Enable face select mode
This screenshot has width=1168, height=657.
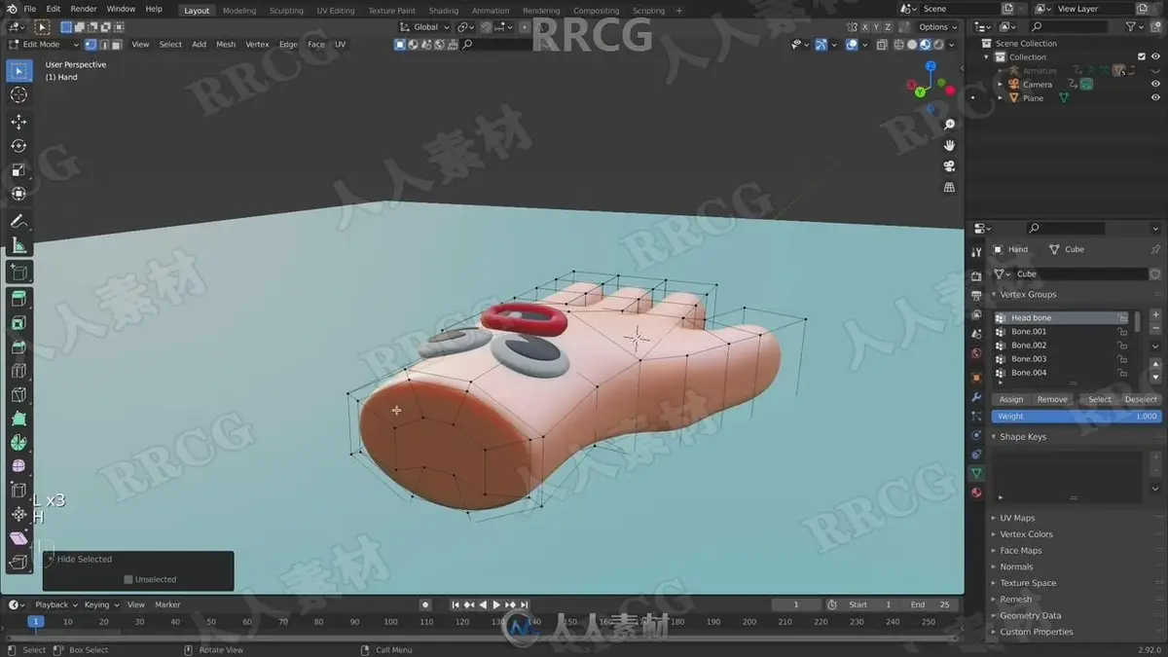pyautogui.click(x=117, y=44)
